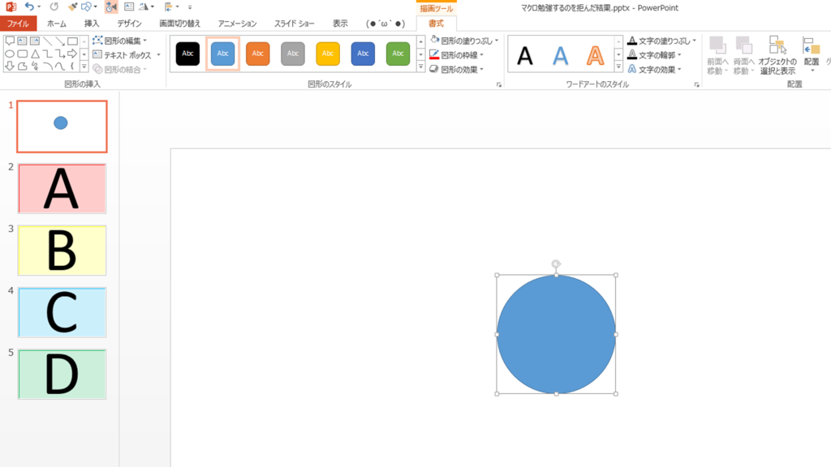Select the rounded rectangle shape

pyautogui.click(x=22, y=54)
